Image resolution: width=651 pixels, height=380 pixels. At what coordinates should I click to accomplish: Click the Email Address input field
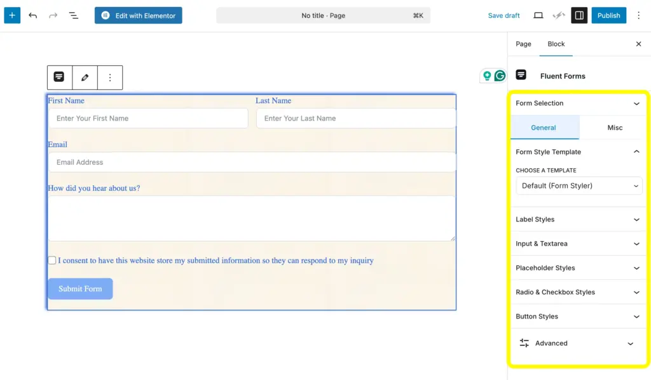tap(252, 162)
